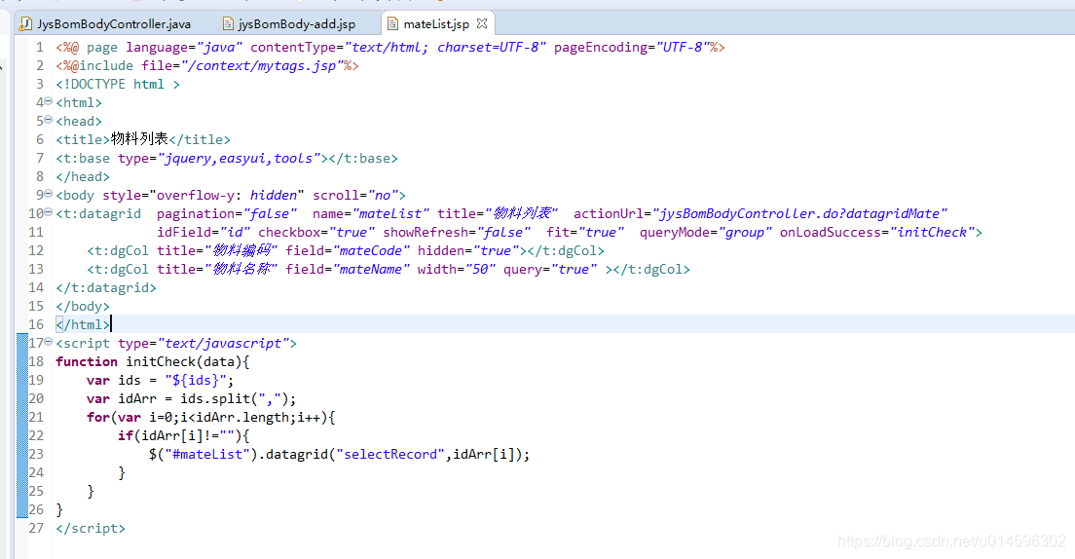
Task: Click the actionUrl value jysBomBodyController.do?datagridMate
Action: pos(800,214)
